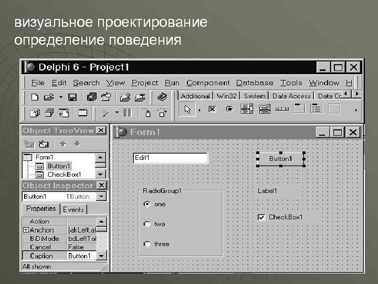Viewport: 378px width, 284px height.
Task: Click inside the Edit1 input field
Action: coord(171,158)
